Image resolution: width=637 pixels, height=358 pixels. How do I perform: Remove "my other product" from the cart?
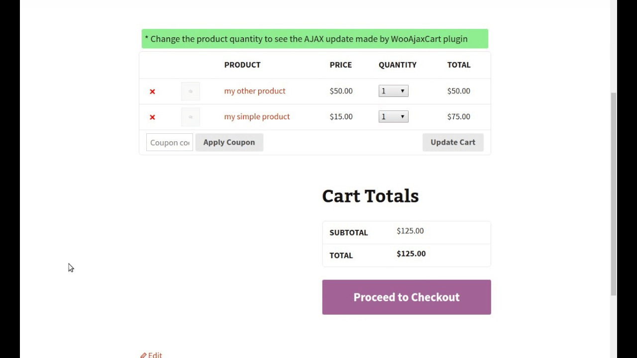pyautogui.click(x=152, y=91)
